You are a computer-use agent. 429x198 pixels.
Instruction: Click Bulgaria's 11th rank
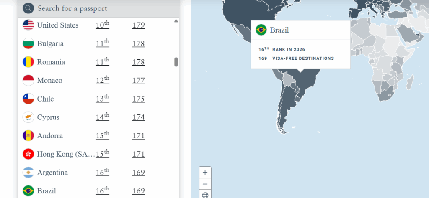(x=102, y=43)
